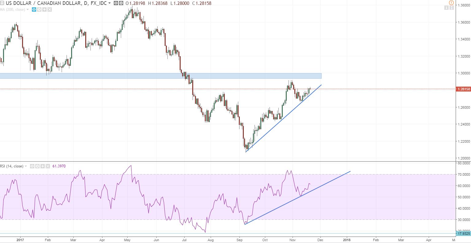Open the MA (200, close) settings gear

coord(39,9)
